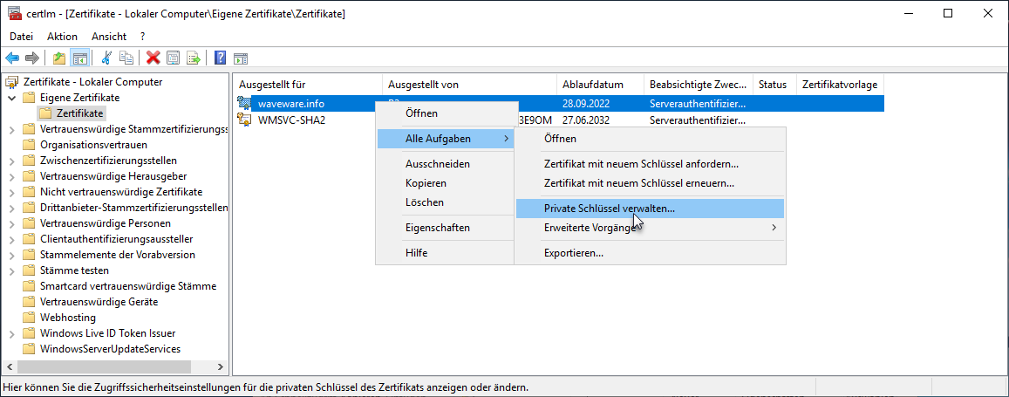Click the blue Back arrow in toolbar
The height and width of the screenshot is (397, 1009).
(12, 58)
